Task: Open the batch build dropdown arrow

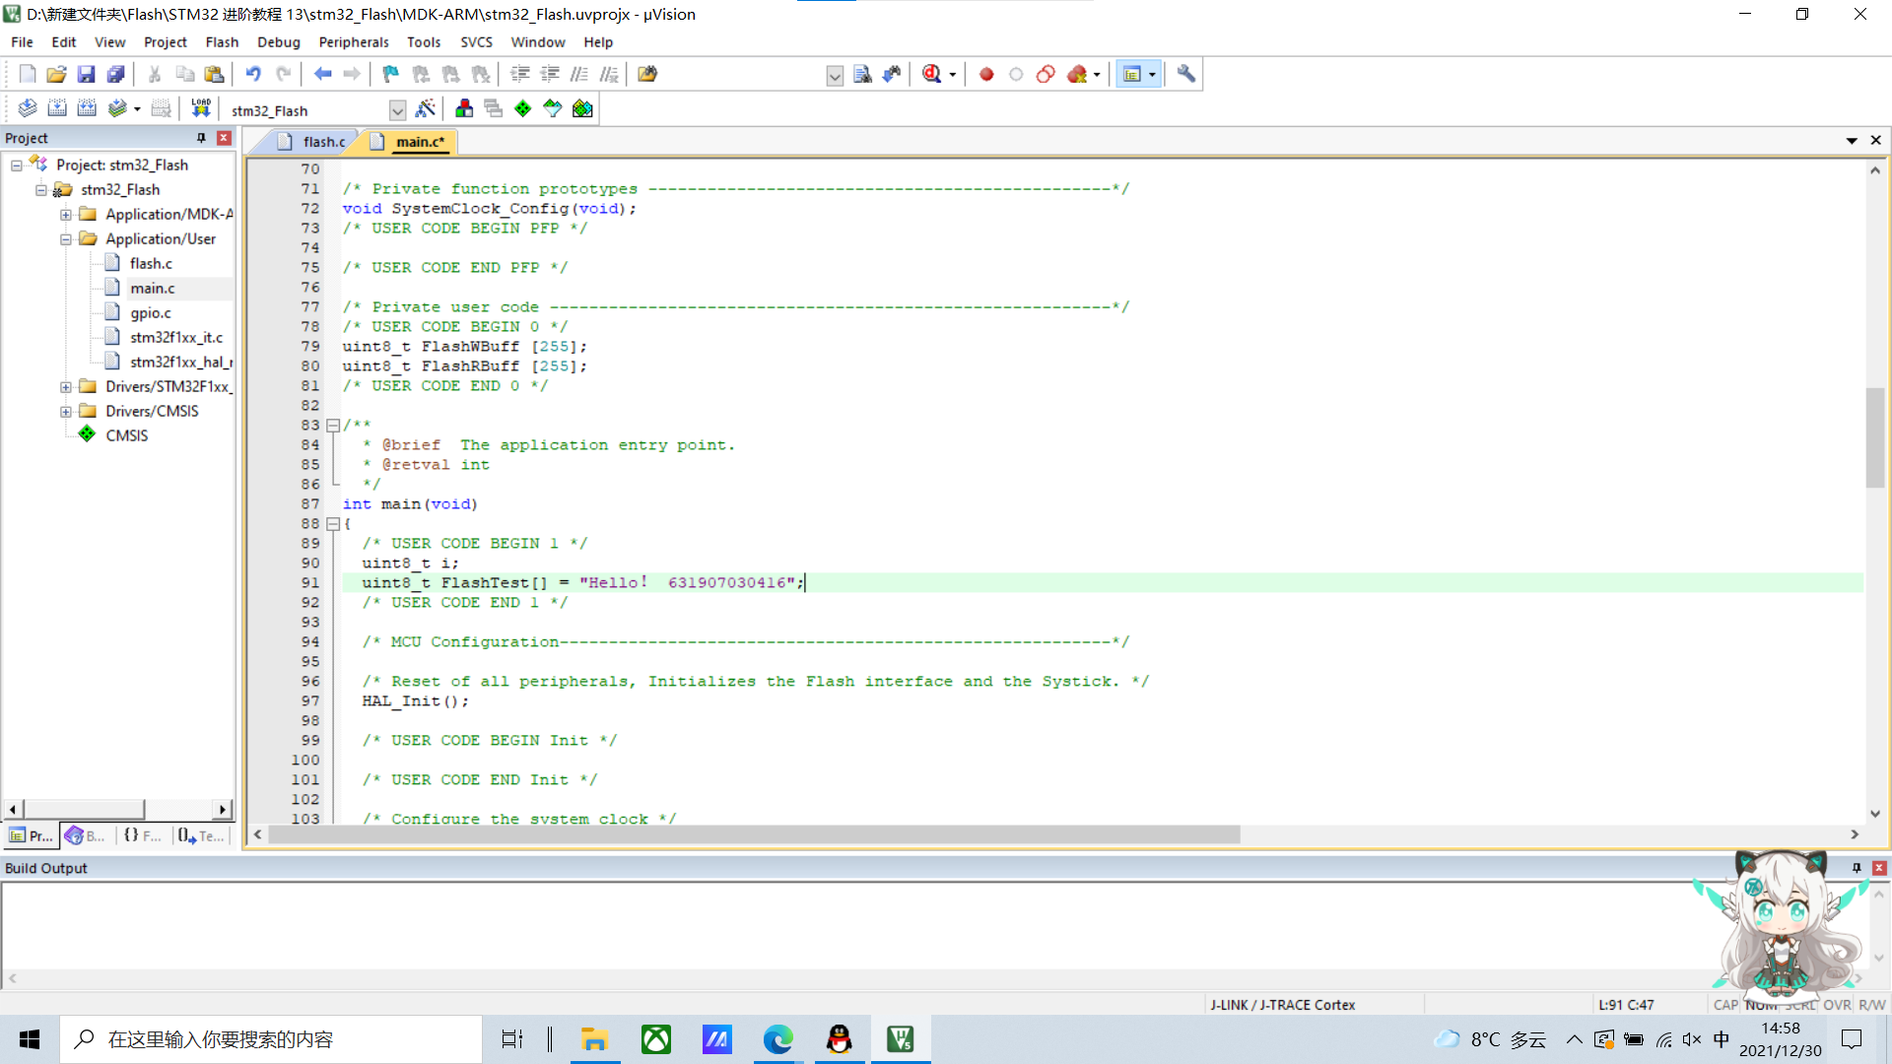Action: [x=137, y=109]
